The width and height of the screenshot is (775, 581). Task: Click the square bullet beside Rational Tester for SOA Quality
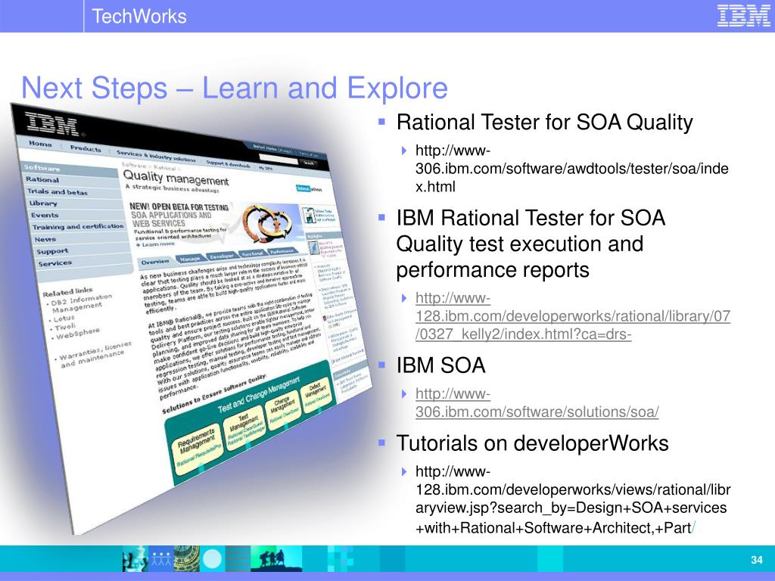pyautogui.click(x=382, y=122)
